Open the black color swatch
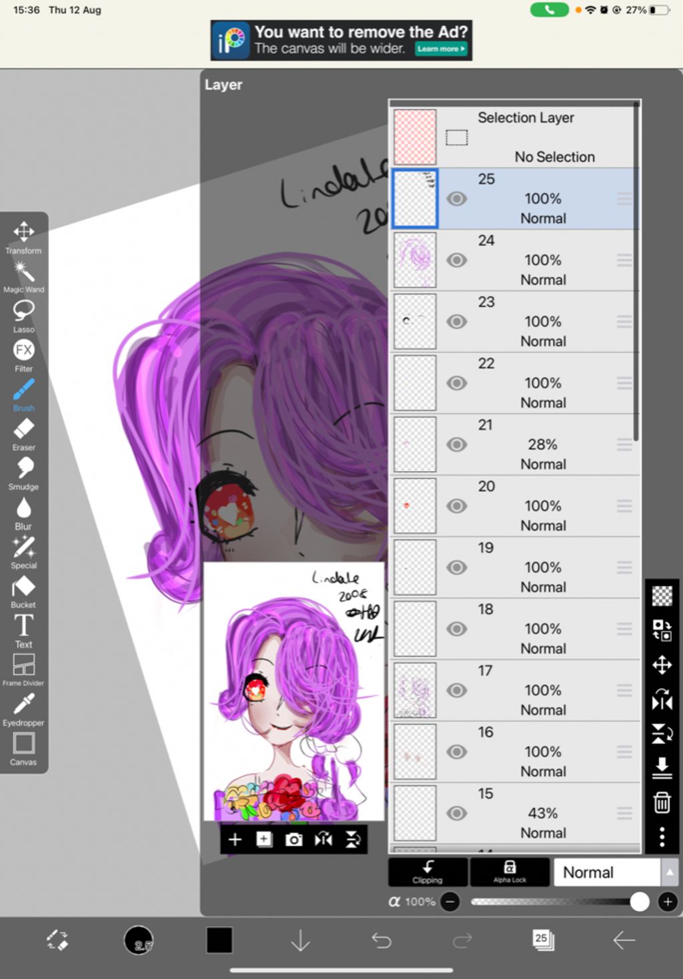Screen dimensions: 683x979 point(219,940)
